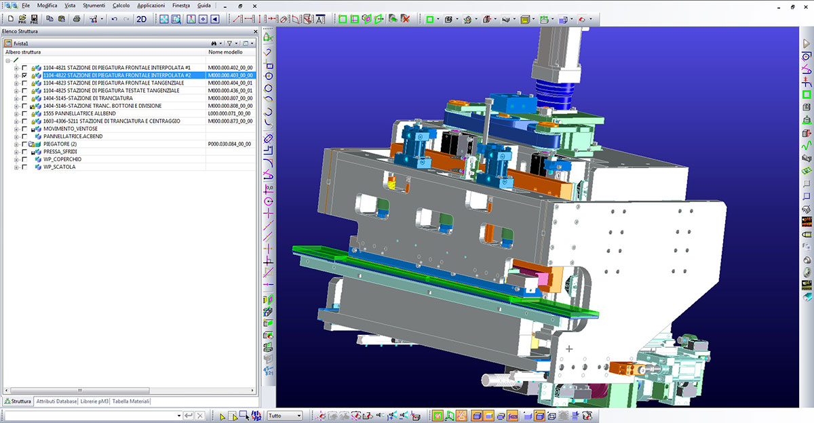The image size is (814, 423).
Task: Open the Strumenti menu
Action: coord(94,5)
